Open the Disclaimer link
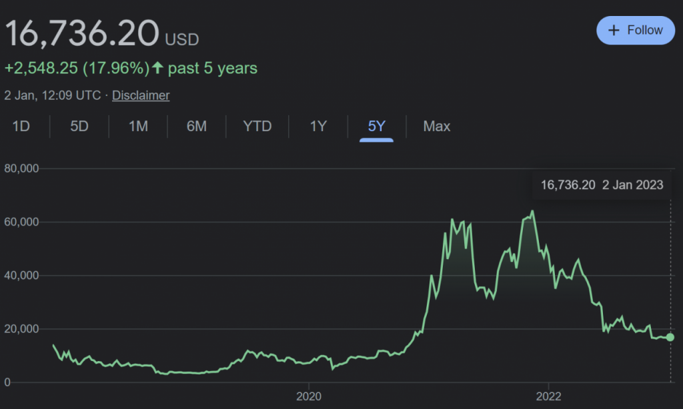 coord(140,95)
